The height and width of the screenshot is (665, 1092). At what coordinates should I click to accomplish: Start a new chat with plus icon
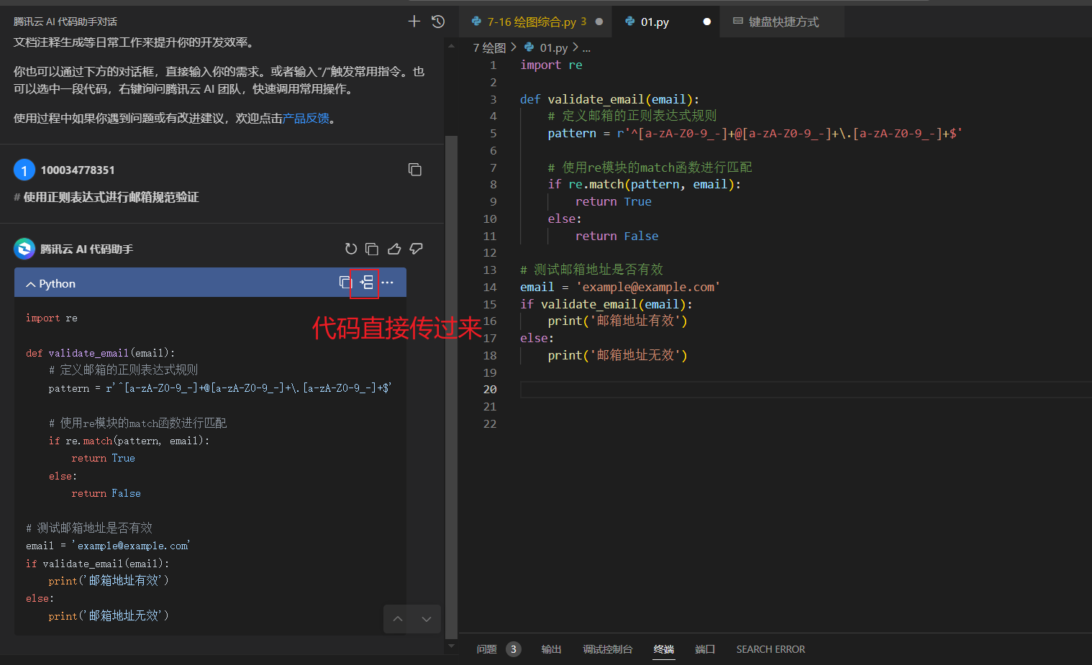(414, 22)
